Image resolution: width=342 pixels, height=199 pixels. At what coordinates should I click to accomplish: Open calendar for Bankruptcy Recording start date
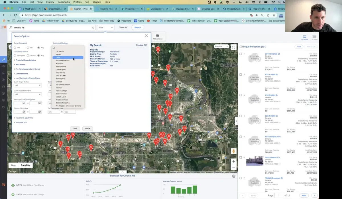pos(24,103)
